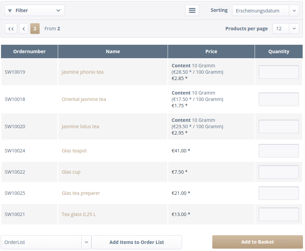The height and width of the screenshot is (251, 305).
Task: Focus the quantity field for Glas cup
Action: click(278, 172)
